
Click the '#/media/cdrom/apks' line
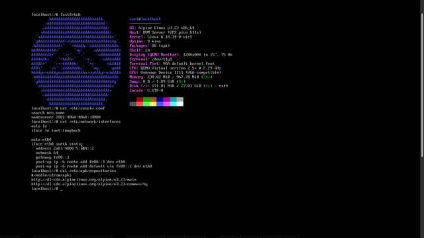click(52, 175)
